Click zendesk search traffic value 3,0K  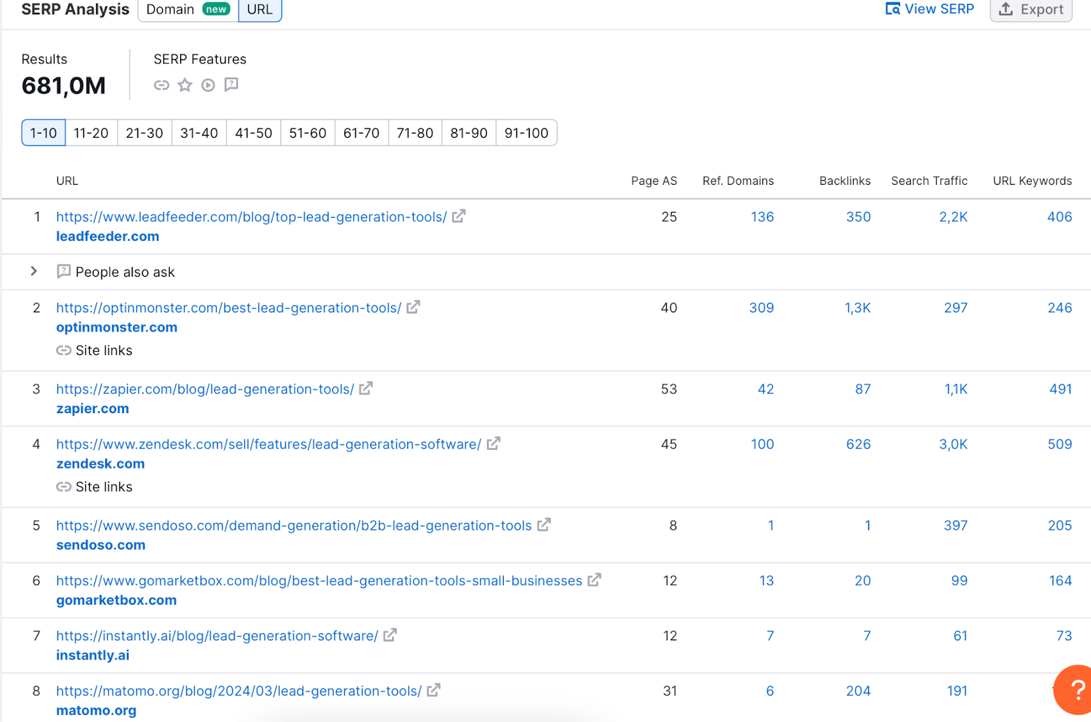[x=953, y=445]
